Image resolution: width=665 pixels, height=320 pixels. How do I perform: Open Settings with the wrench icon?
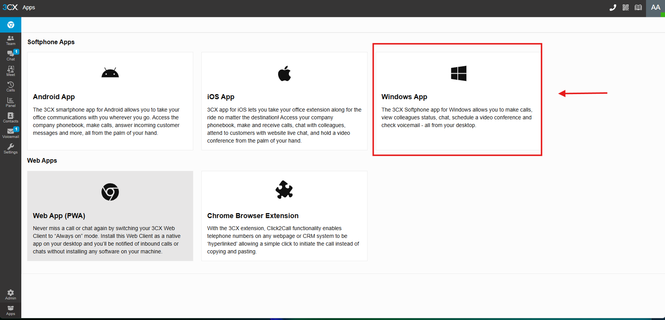10,149
